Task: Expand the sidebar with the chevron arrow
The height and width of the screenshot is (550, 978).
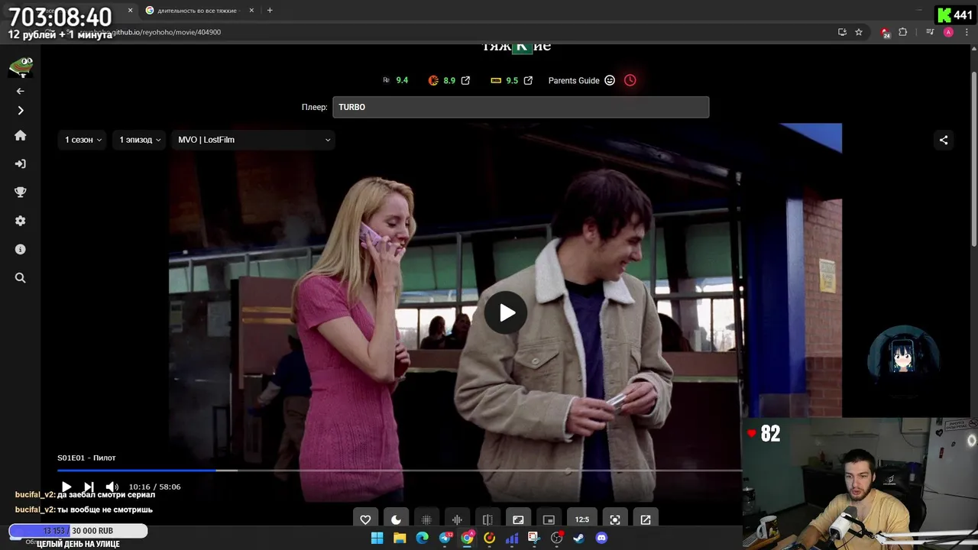Action: (x=21, y=111)
